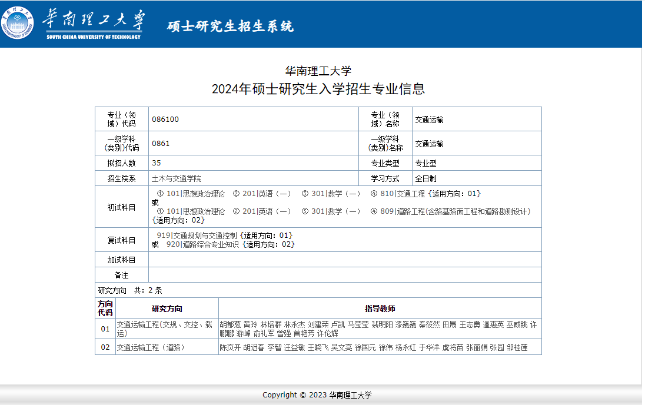The height and width of the screenshot is (408, 645).
Task: Click '交通运输' beside 专业（领域）名称
Action: (x=429, y=120)
